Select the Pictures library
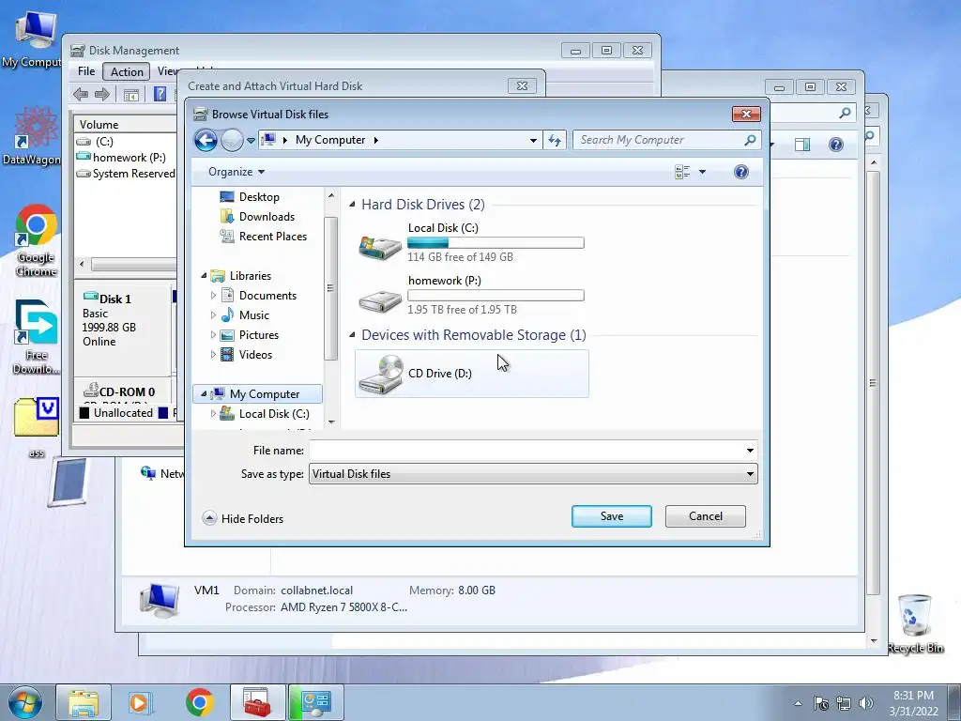The image size is (961, 721). tap(259, 335)
